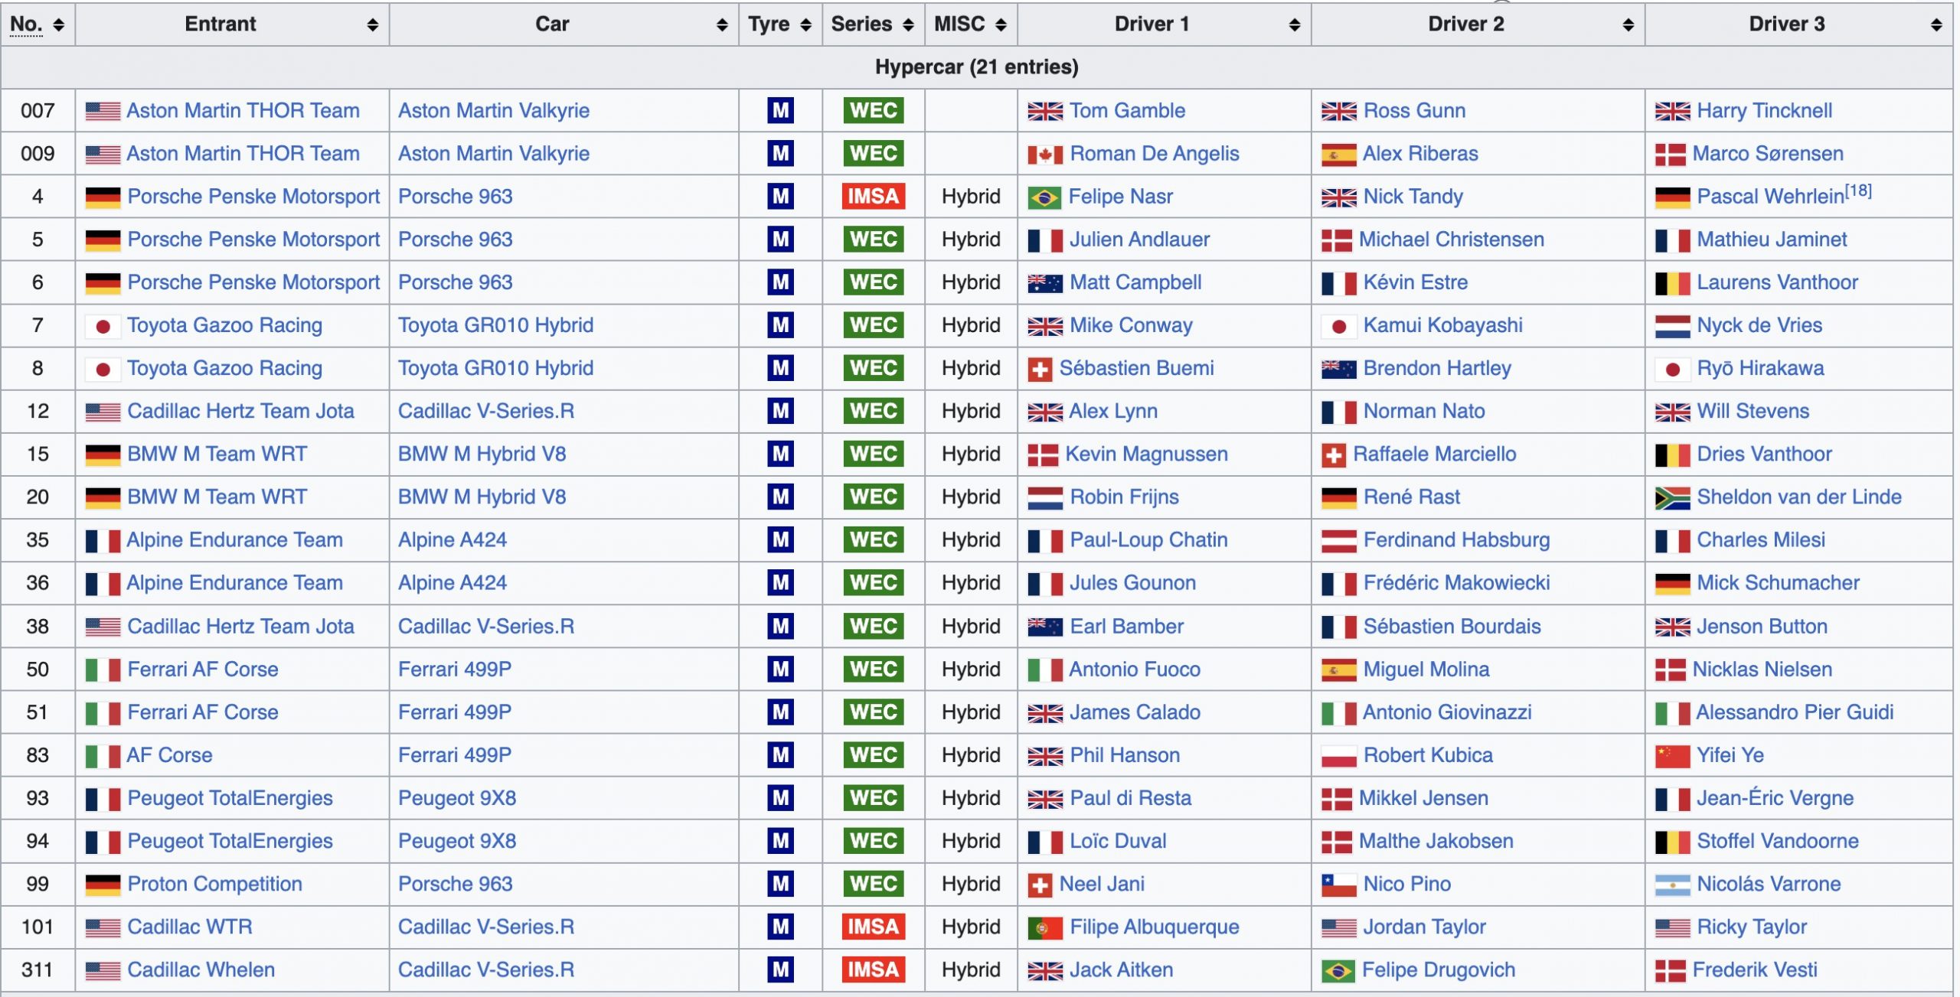This screenshot has width=1960, height=997.
Task: Click Chinese flag beside Yifei Ye
Action: [1672, 756]
